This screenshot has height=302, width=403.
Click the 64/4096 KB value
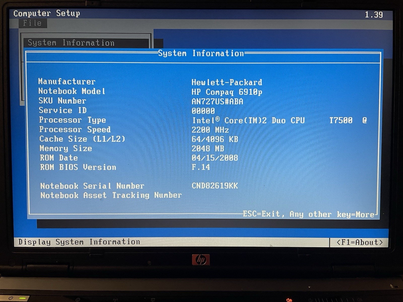215,139
